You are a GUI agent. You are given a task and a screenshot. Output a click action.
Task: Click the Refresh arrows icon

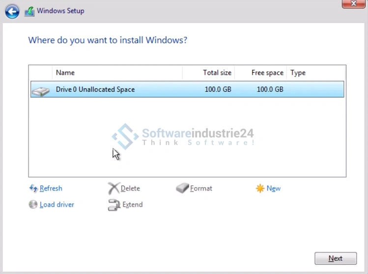[33, 189]
